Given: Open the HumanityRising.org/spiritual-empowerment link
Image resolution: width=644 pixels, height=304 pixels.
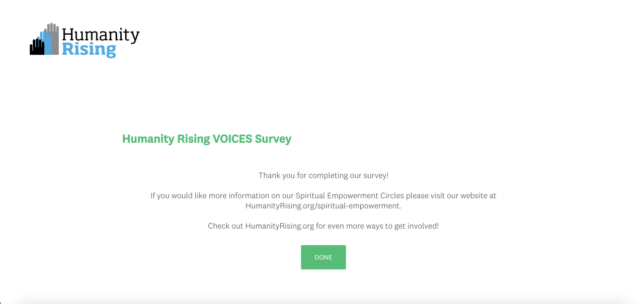Looking at the screenshot, I should [x=323, y=206].
